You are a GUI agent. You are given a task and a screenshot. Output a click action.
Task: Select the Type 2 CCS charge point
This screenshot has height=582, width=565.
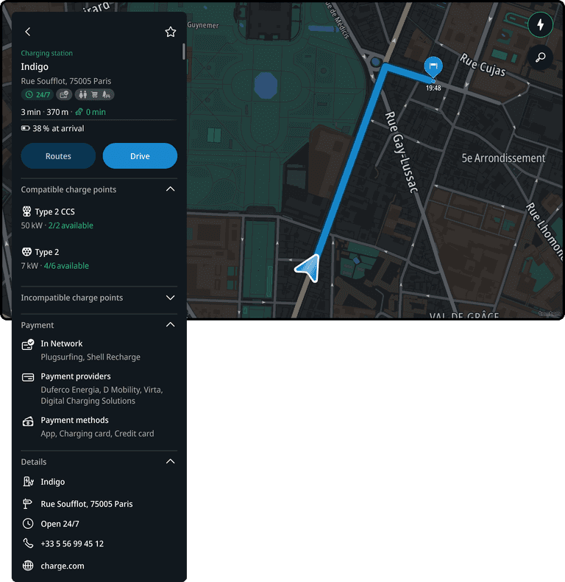pyautogui.click(x=99, y=218)
